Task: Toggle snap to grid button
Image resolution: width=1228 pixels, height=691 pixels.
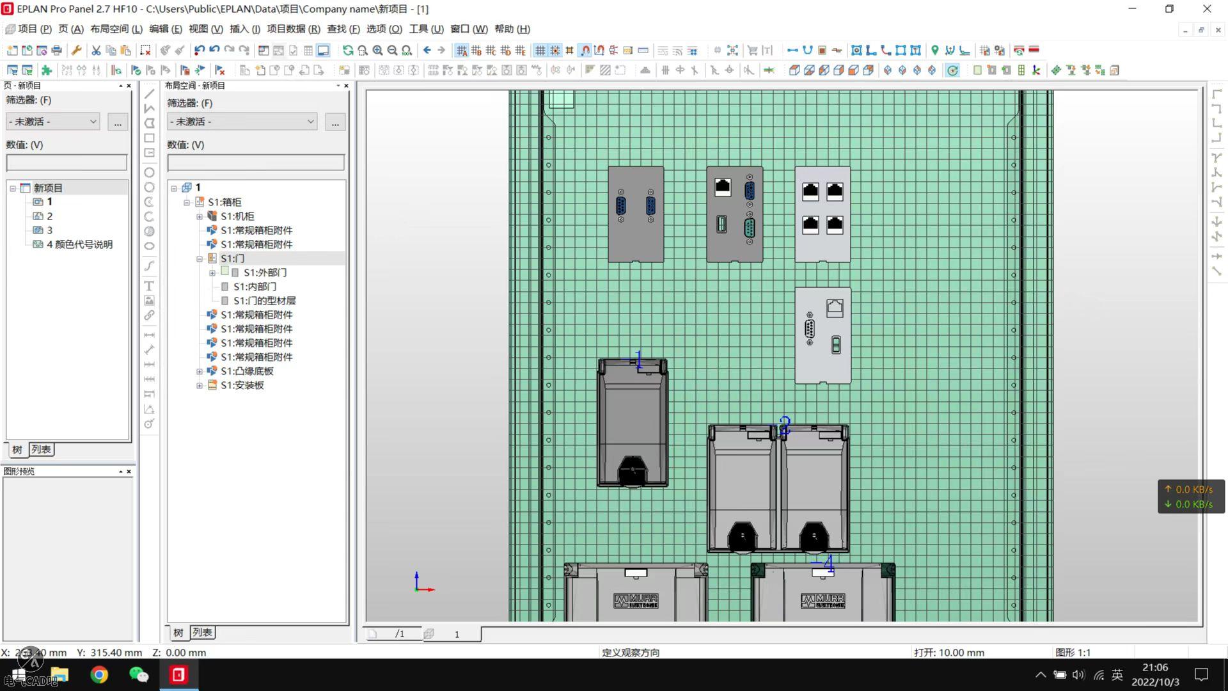Action: pyautogui.click(x=555, y=50)
